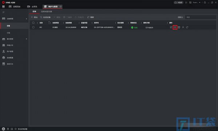218x131 pixels.
Task: Click the IPC device name cell
Action: (41, 27)
